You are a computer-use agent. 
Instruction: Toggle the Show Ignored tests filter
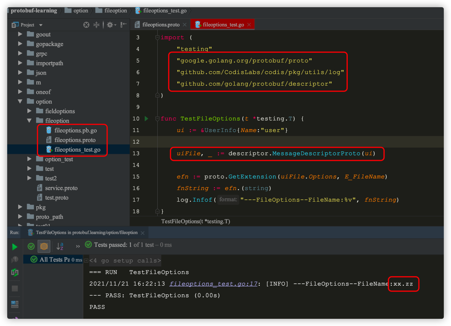click(44, 246)
